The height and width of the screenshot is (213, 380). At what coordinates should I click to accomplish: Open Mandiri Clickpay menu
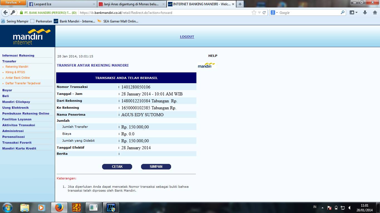pos(16,102)
